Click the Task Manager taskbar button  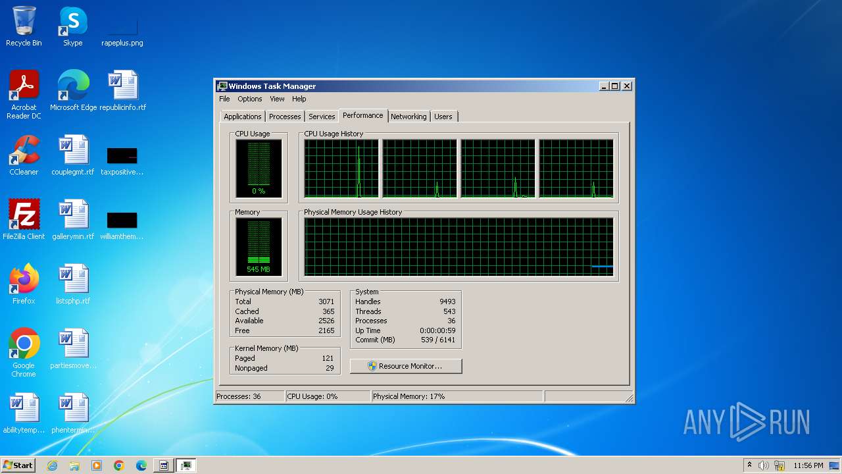click(186, 465)
